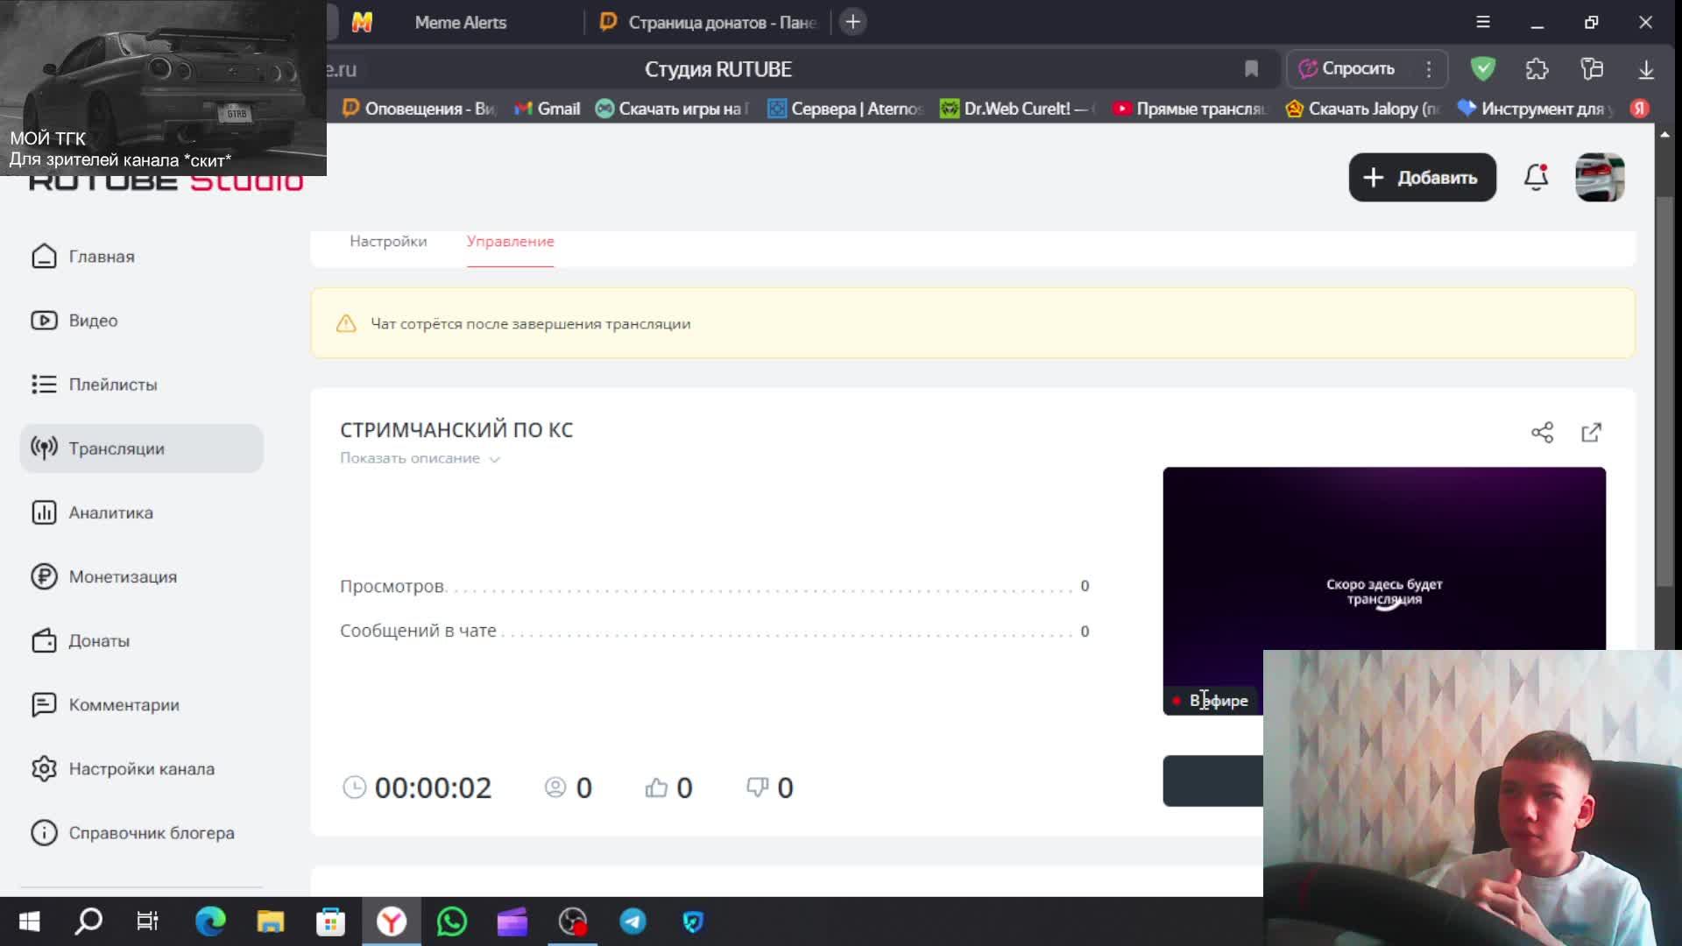Open Скачать игры bookmark
Image resolution: width=1682 pixels, height=946 pixels.
point(673,109)
